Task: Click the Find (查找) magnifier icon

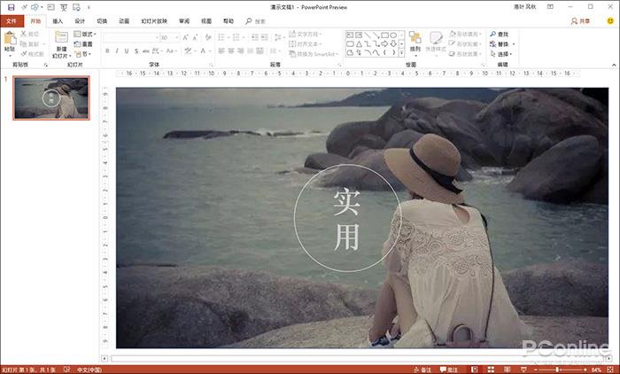Action: [x=492, y=35]
